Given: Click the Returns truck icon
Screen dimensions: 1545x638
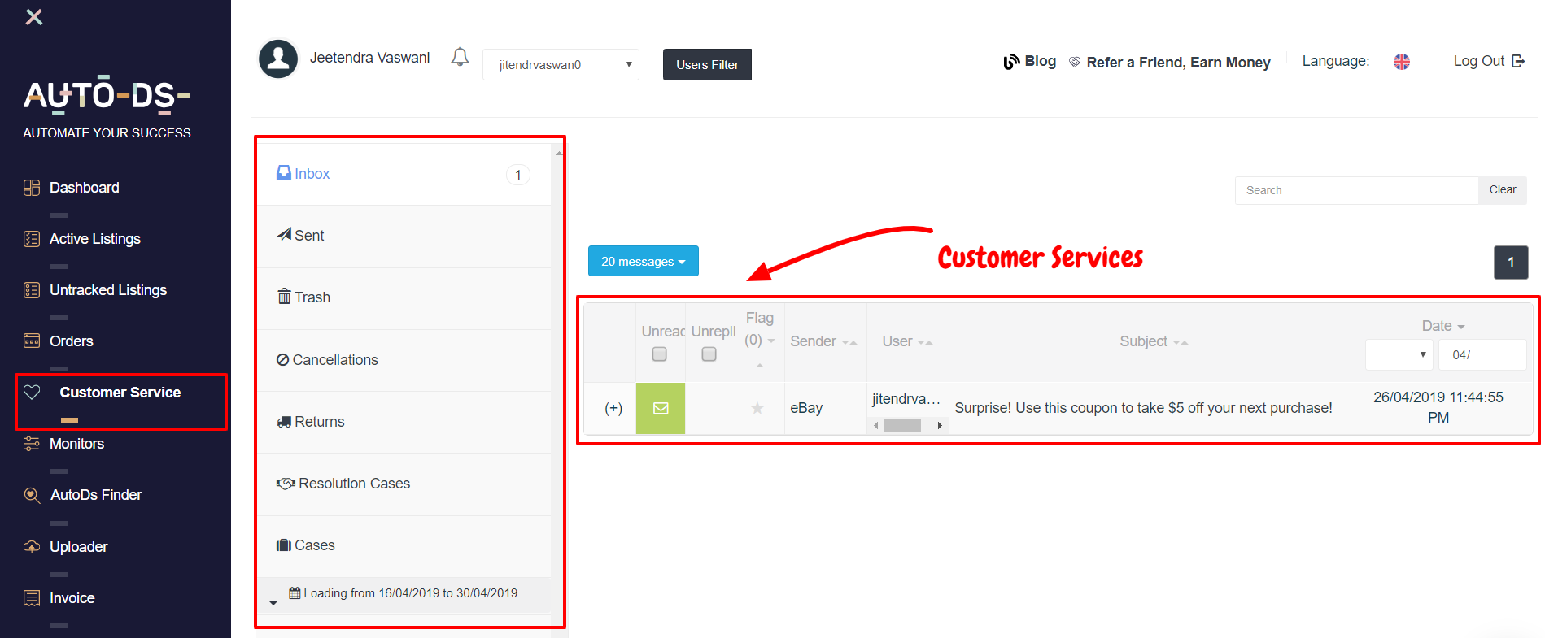Looking at the screenshot, I should [284, 422].
